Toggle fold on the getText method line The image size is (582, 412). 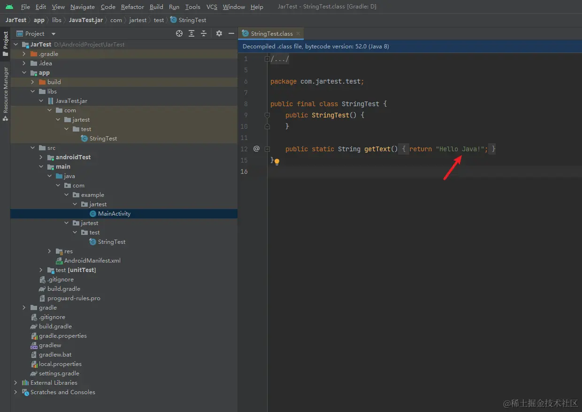[267, 149]
